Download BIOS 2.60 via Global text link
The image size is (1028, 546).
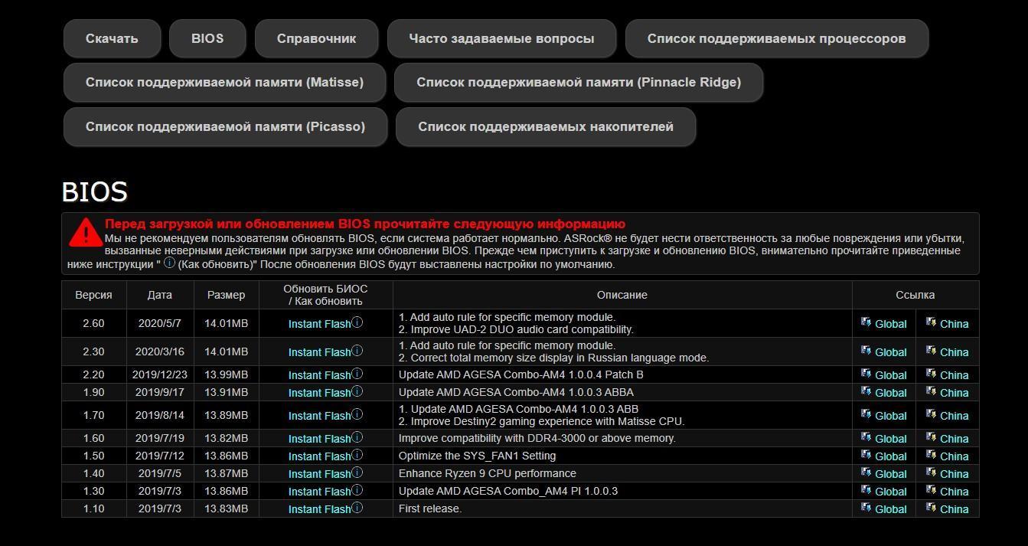[x=890, y=324]
